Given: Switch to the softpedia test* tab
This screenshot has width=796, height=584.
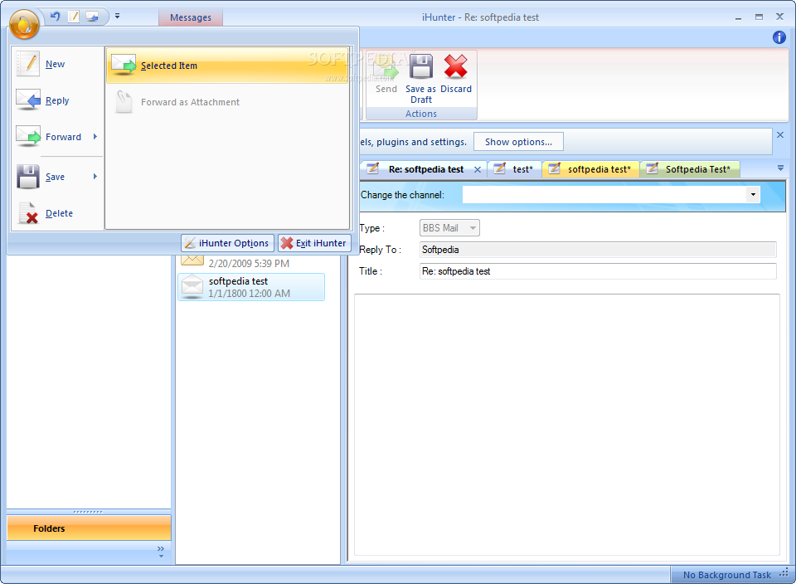Looking at the screenshot, I should pos(591,169).
